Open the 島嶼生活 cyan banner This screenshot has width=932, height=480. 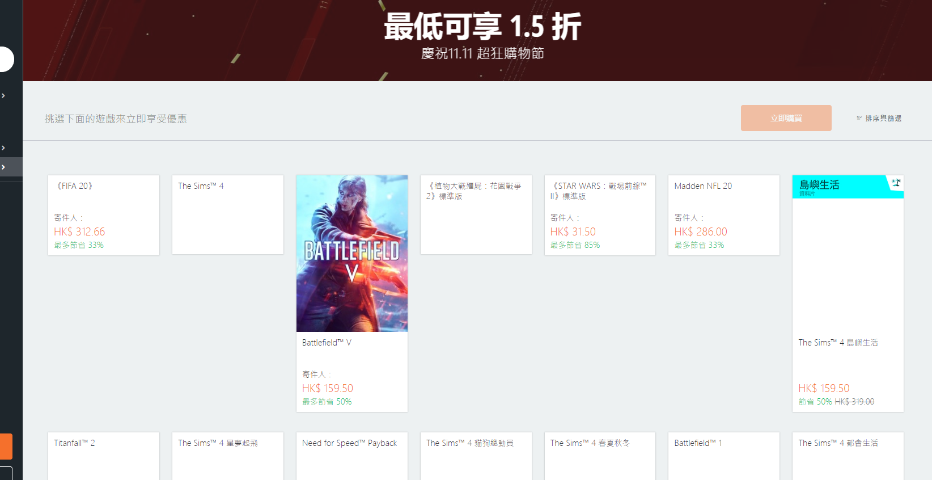pos(839,187)
